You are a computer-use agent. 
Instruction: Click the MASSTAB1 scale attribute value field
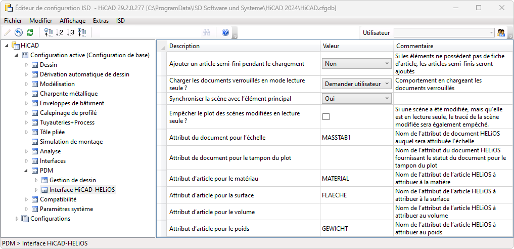click(x=356, y=137)
